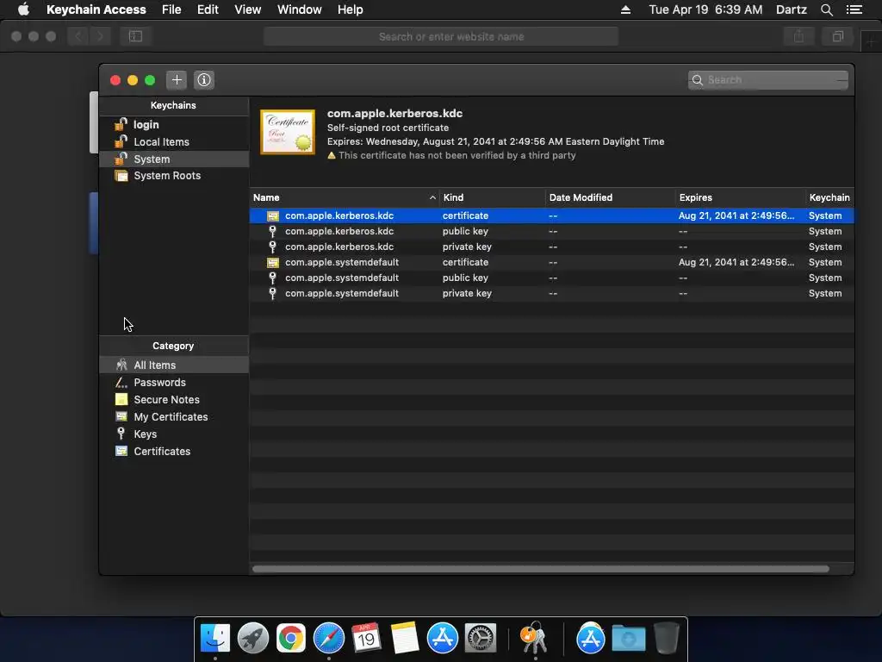
Task: Open Finder from the Dock
Action: click(215, 638)
